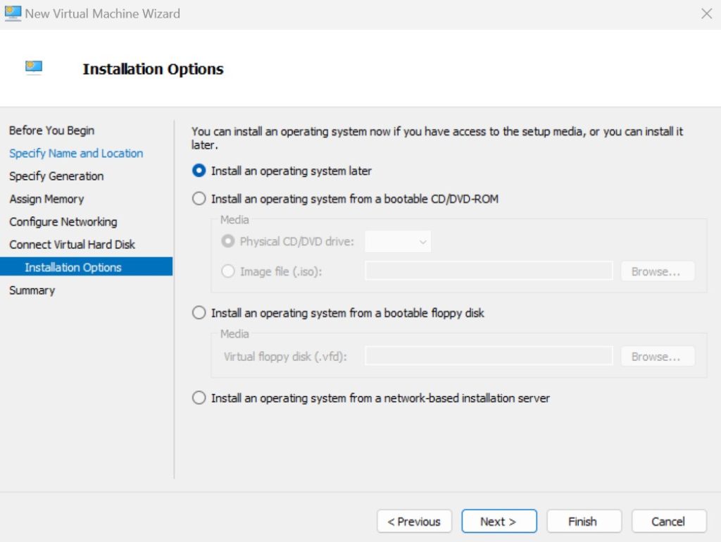Select install from bootable floppy disk
Image resolution: width=721 pixels, height=542 pixels.
pyautogui.click(x=199, y=312)
